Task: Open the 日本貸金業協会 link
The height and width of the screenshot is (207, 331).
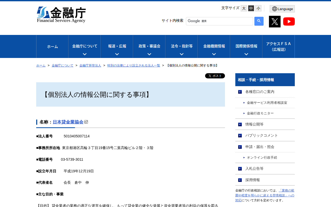Action: click(x=68, y=122)
